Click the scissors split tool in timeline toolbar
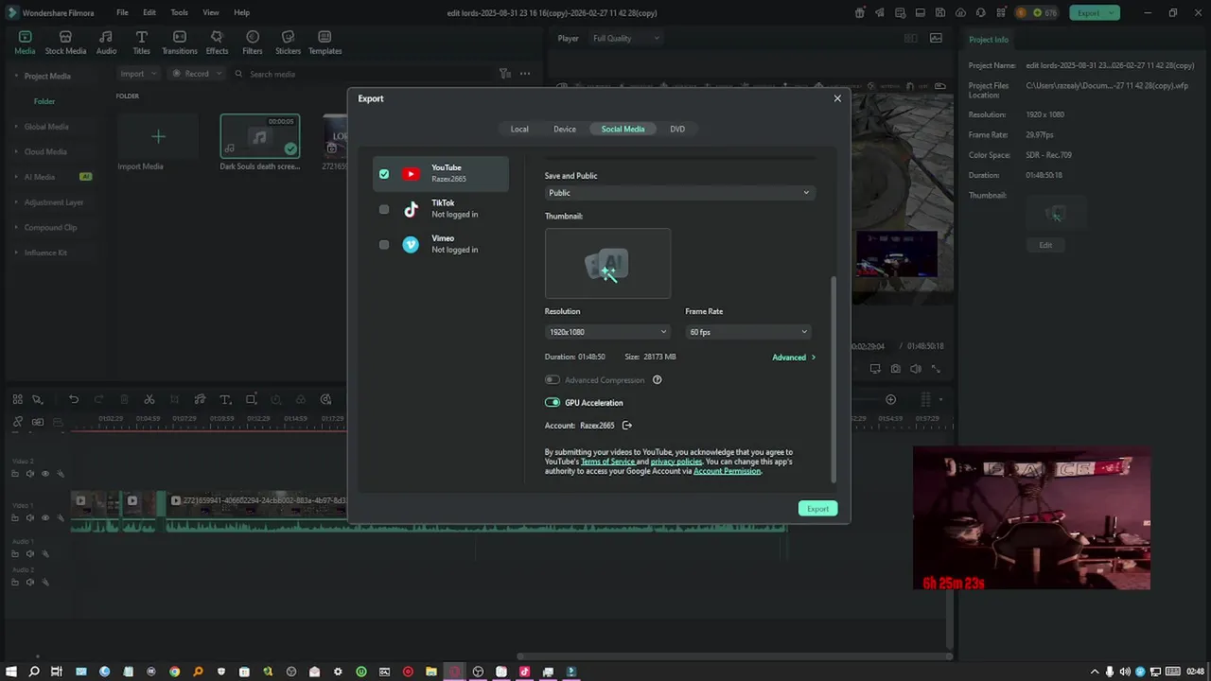1211x681 pixels. click(x=149, y=399)
